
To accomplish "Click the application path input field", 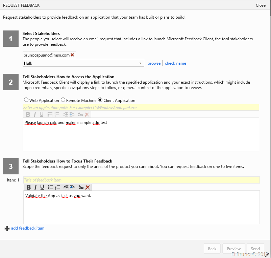I will pyautogui.click(x=141, y=107).
